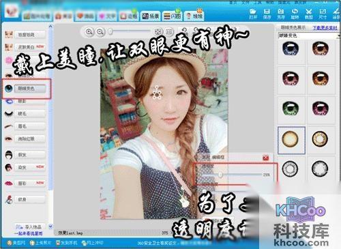The image size is (341, 249).
Task: Save the photo via 保存 icon
Action: point(267,14)
